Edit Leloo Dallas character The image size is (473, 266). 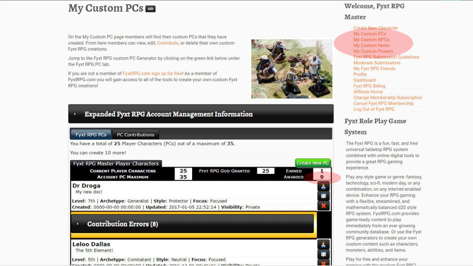323,254
